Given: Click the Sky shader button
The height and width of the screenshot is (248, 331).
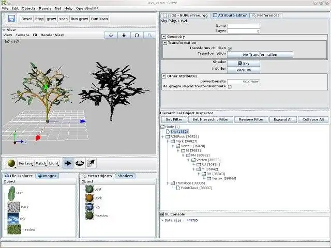Looking at the screenshot, I should coord(244,63).
